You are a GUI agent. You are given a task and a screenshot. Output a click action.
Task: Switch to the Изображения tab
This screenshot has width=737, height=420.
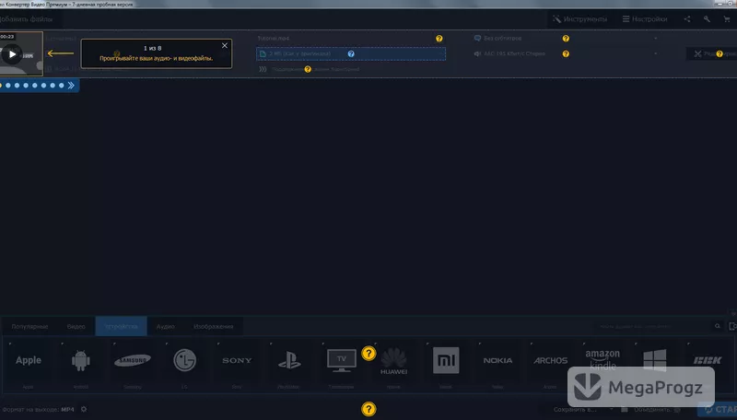coord(214,326)
